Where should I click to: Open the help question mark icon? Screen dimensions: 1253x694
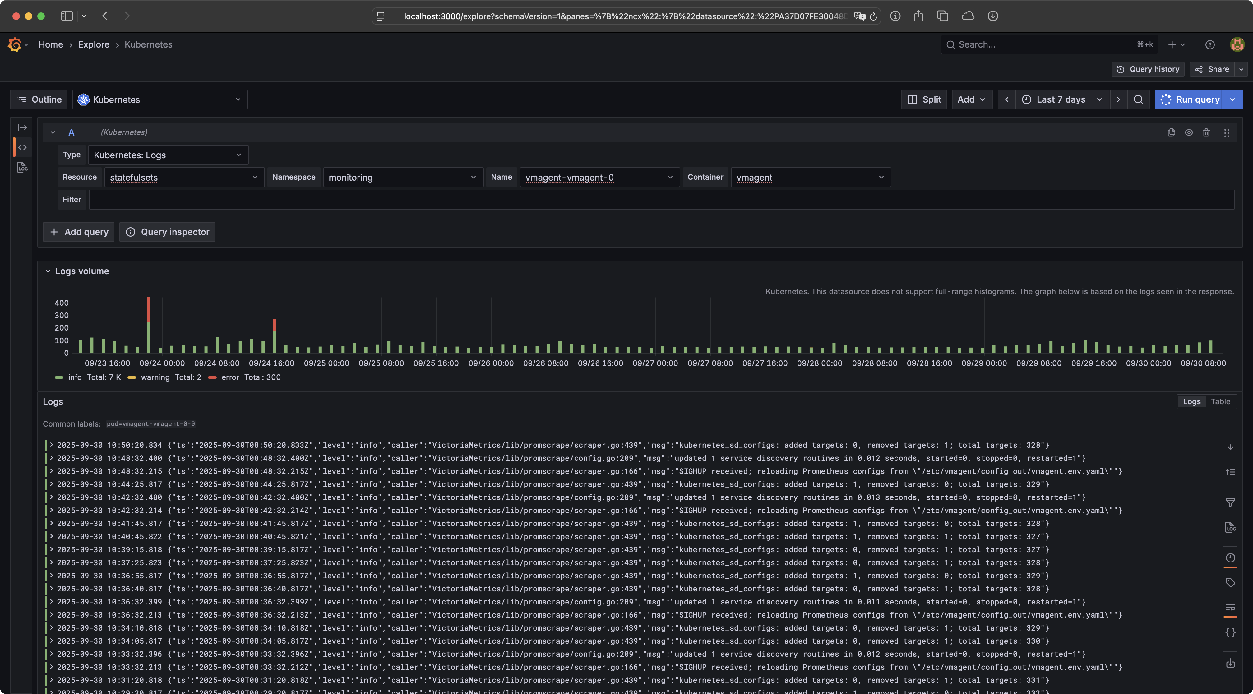point(1210,44)
